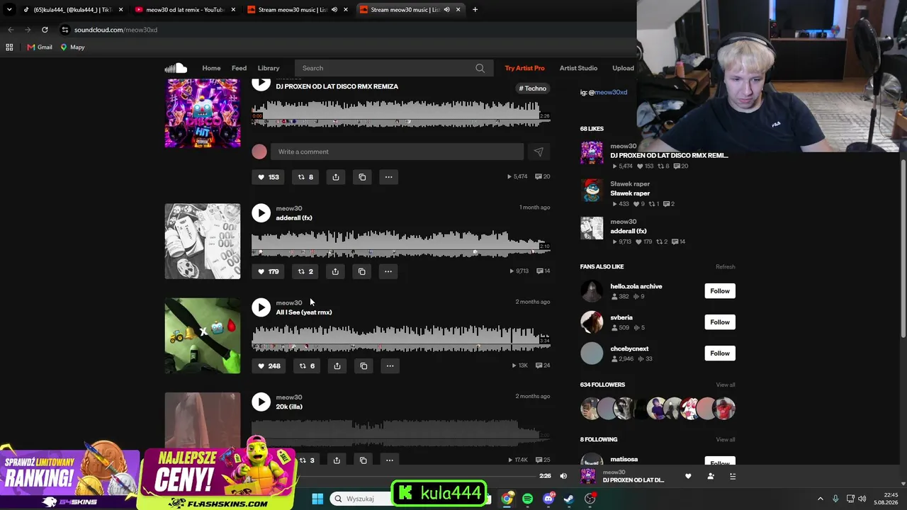
Task: Open the Mapy bookmark
Action: tap(72, 47)
